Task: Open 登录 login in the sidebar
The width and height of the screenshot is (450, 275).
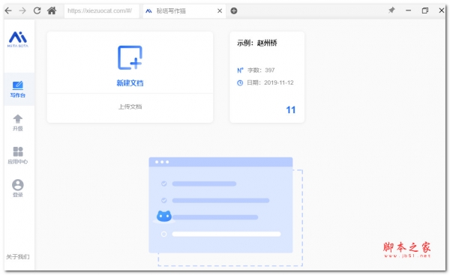Action: pyautogui.click(x=18, y=189)
